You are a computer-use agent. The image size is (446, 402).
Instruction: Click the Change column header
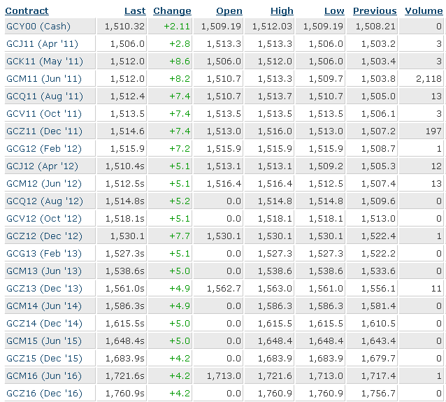(172, 10)
